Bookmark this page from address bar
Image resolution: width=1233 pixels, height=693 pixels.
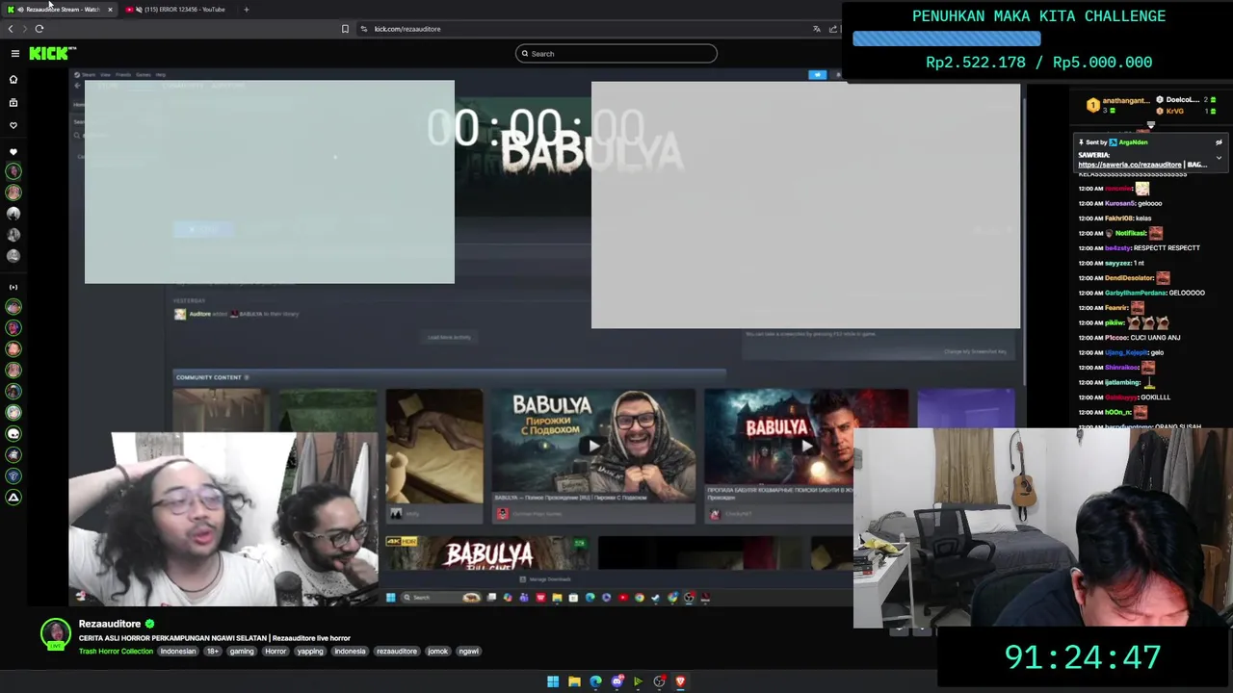point(345,29)
